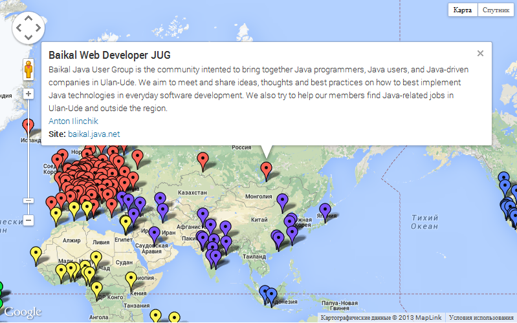
Task: Click the Папуа-Новая Гвинея map label
Action: pyautogui.click(x=340, y=306)
